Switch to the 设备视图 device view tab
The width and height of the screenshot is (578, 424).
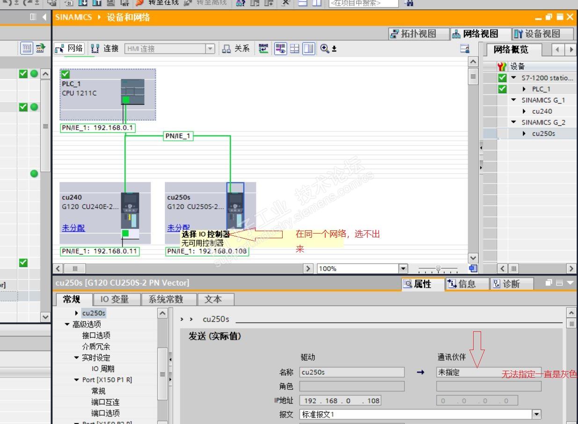pyautogui.click(x=542, y=34)
